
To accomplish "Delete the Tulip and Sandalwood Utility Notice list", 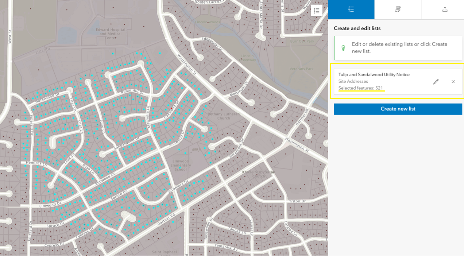I will [x=453, y=82].
